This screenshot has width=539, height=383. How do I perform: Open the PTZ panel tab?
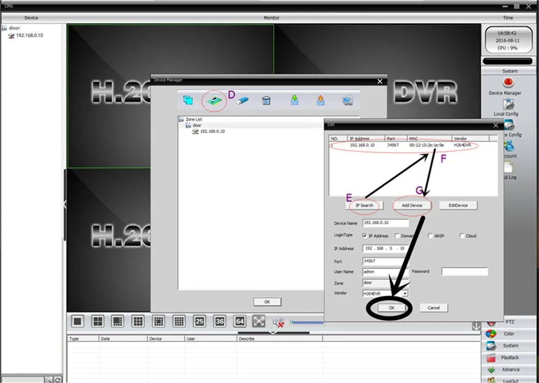click(509, 322)
